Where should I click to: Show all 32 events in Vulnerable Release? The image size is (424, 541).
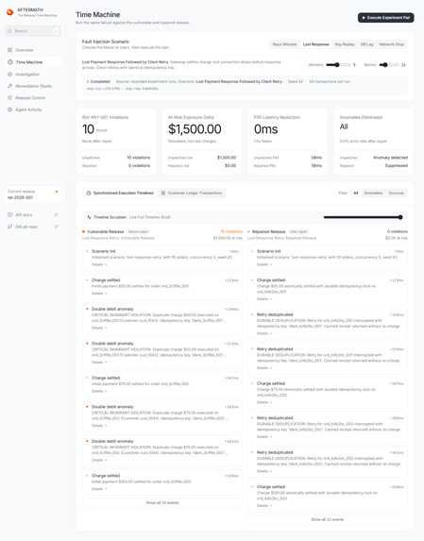(162, 502)
